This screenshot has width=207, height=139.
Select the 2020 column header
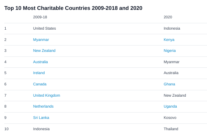[x=168, y=17]
